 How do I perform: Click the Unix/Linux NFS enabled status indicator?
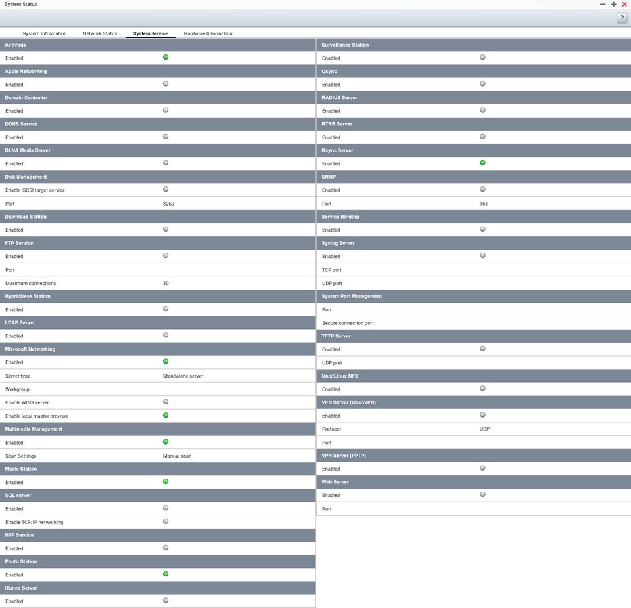(482, 389)
